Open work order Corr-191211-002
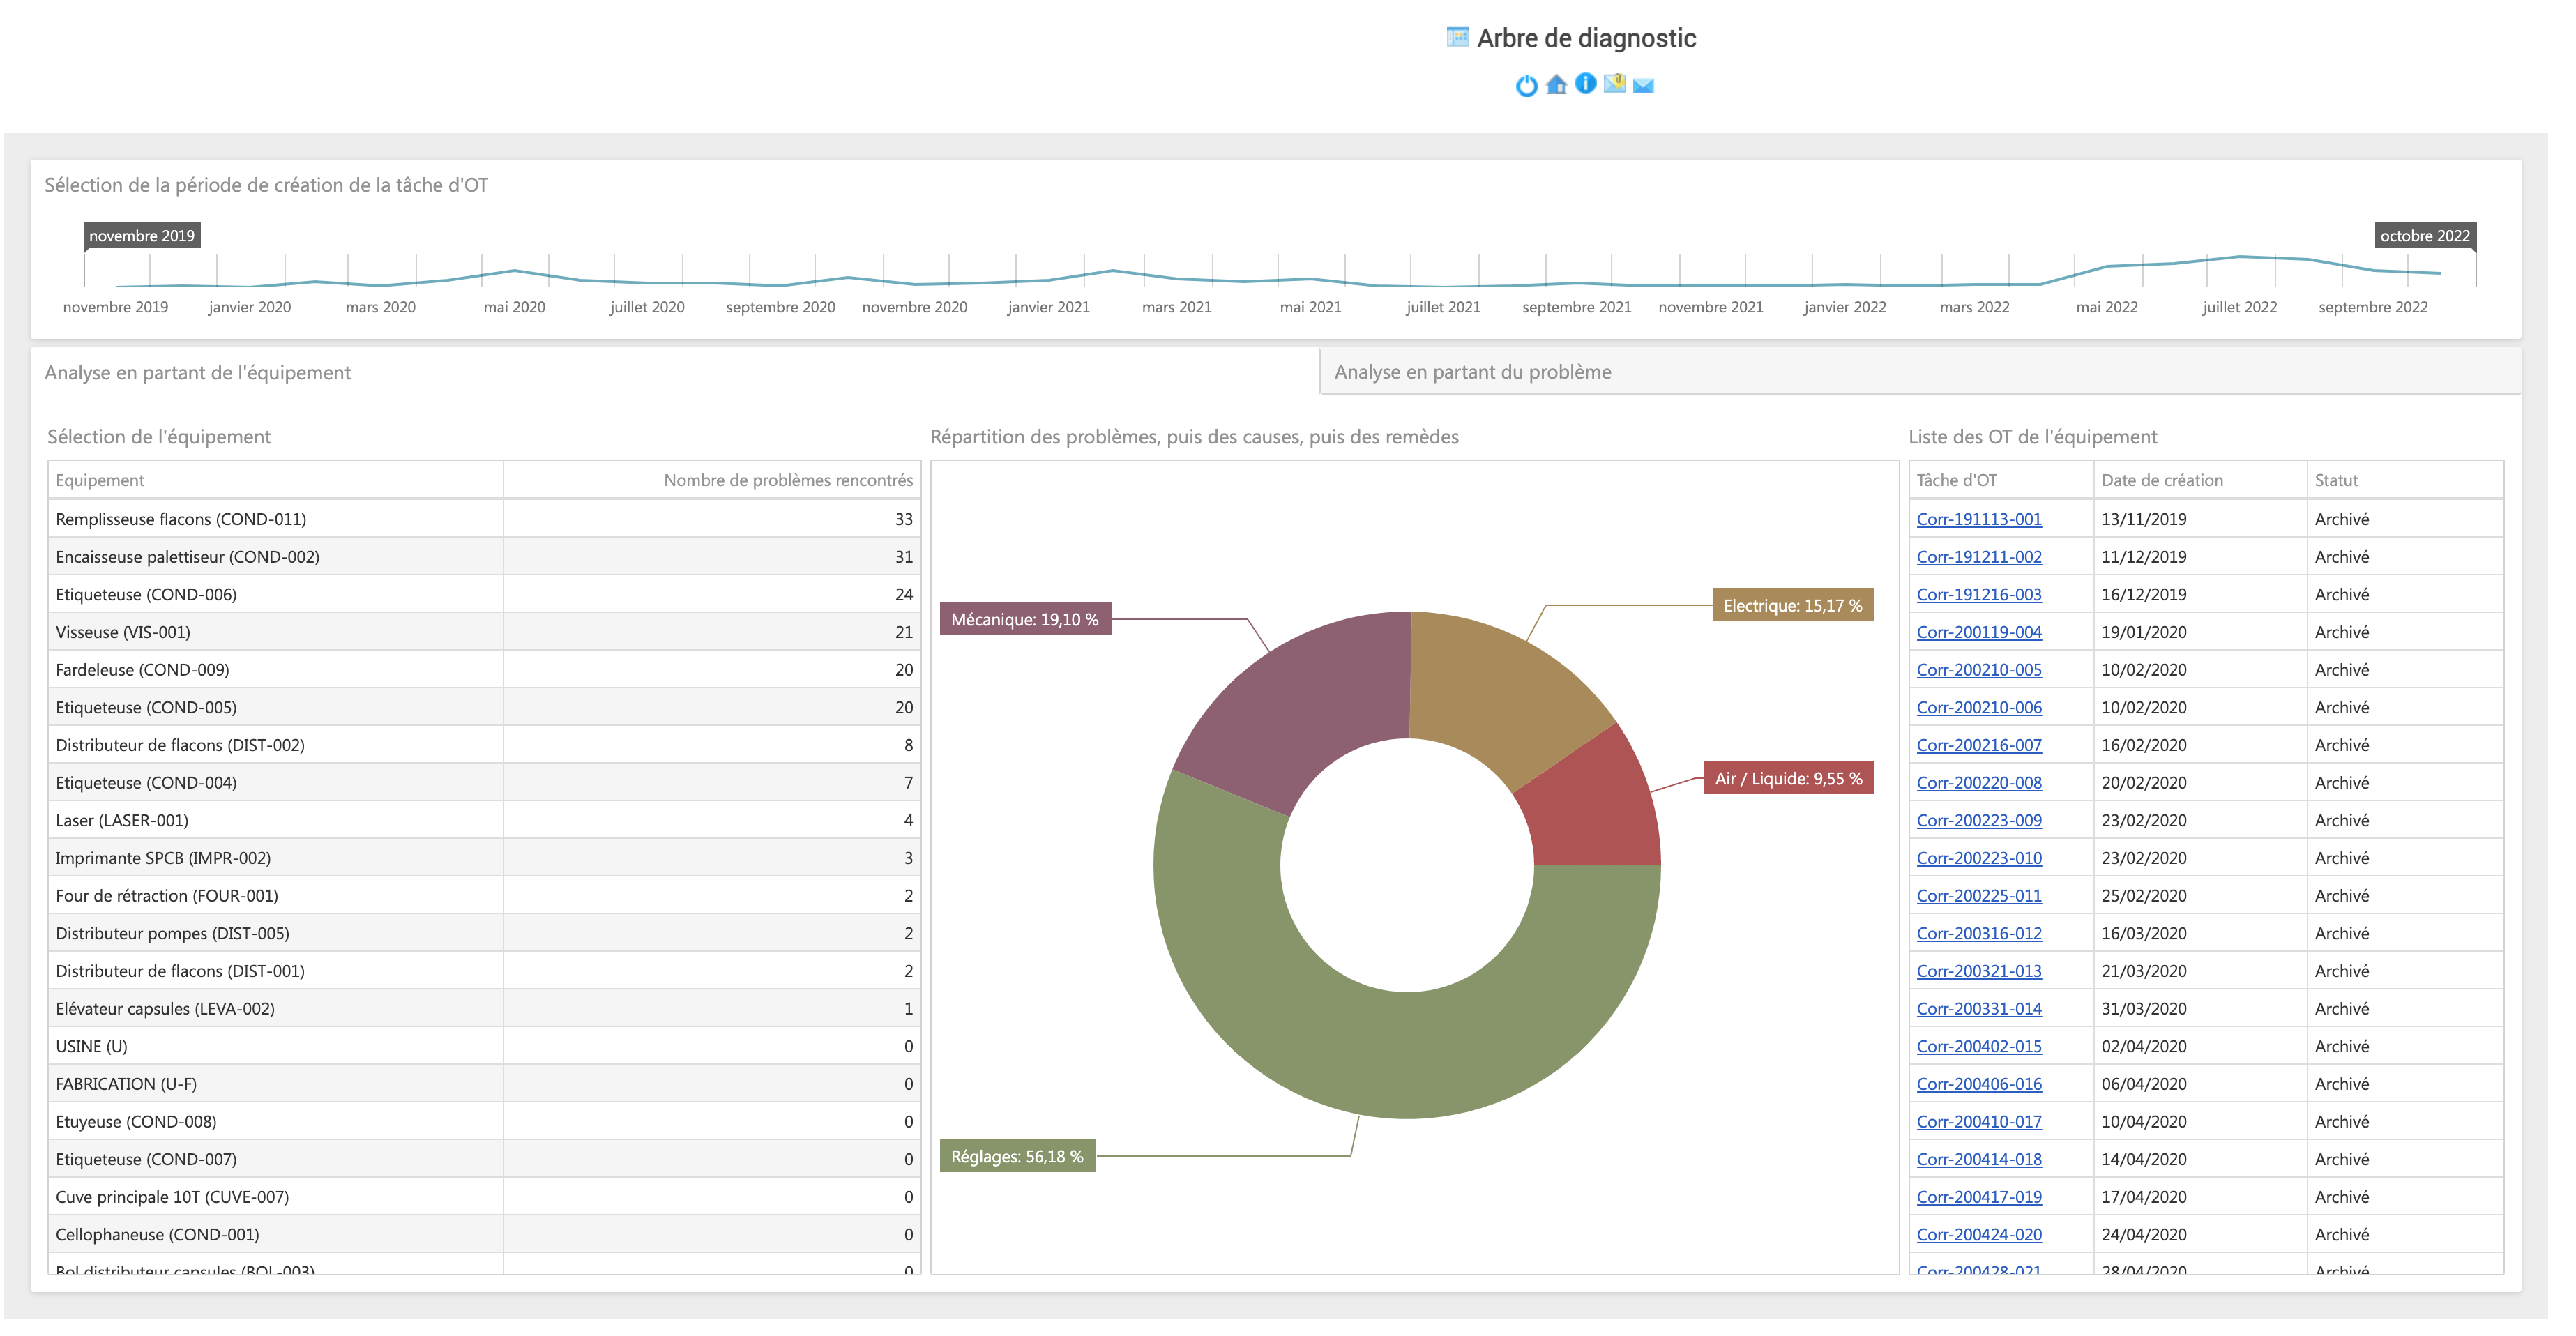This screenshot has width=2576, height=1336. pos(1979,557)
